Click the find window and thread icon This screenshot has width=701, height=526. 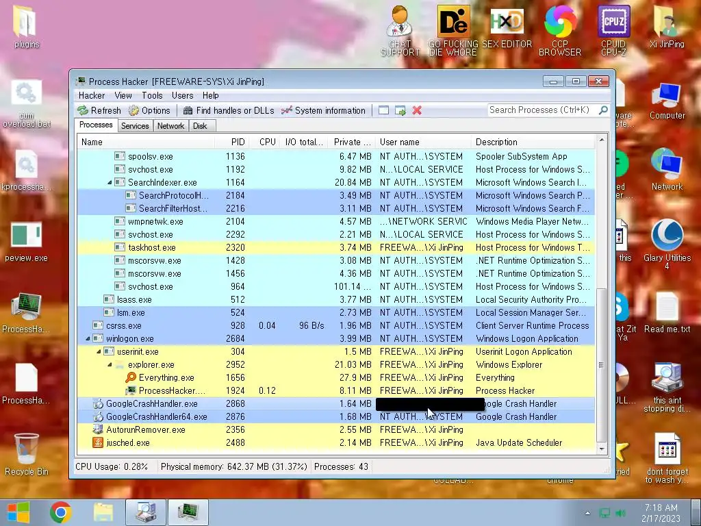coord(400,110)
